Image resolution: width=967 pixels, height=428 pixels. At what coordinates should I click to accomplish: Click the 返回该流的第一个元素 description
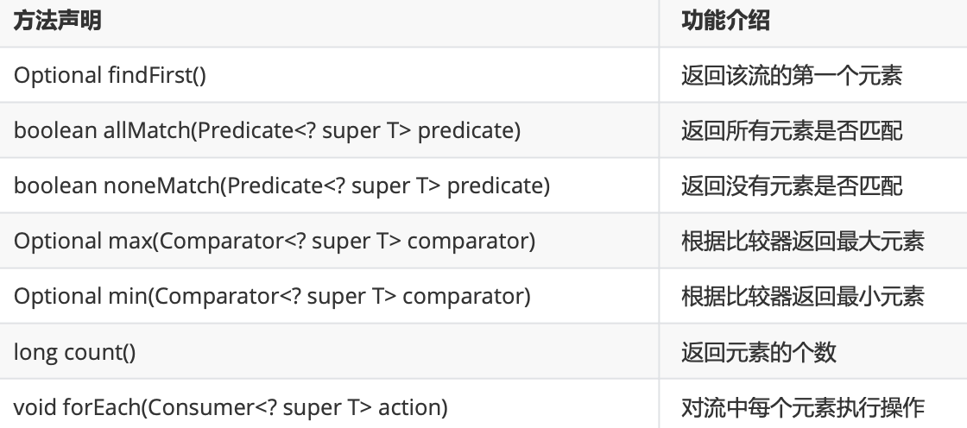792,75
